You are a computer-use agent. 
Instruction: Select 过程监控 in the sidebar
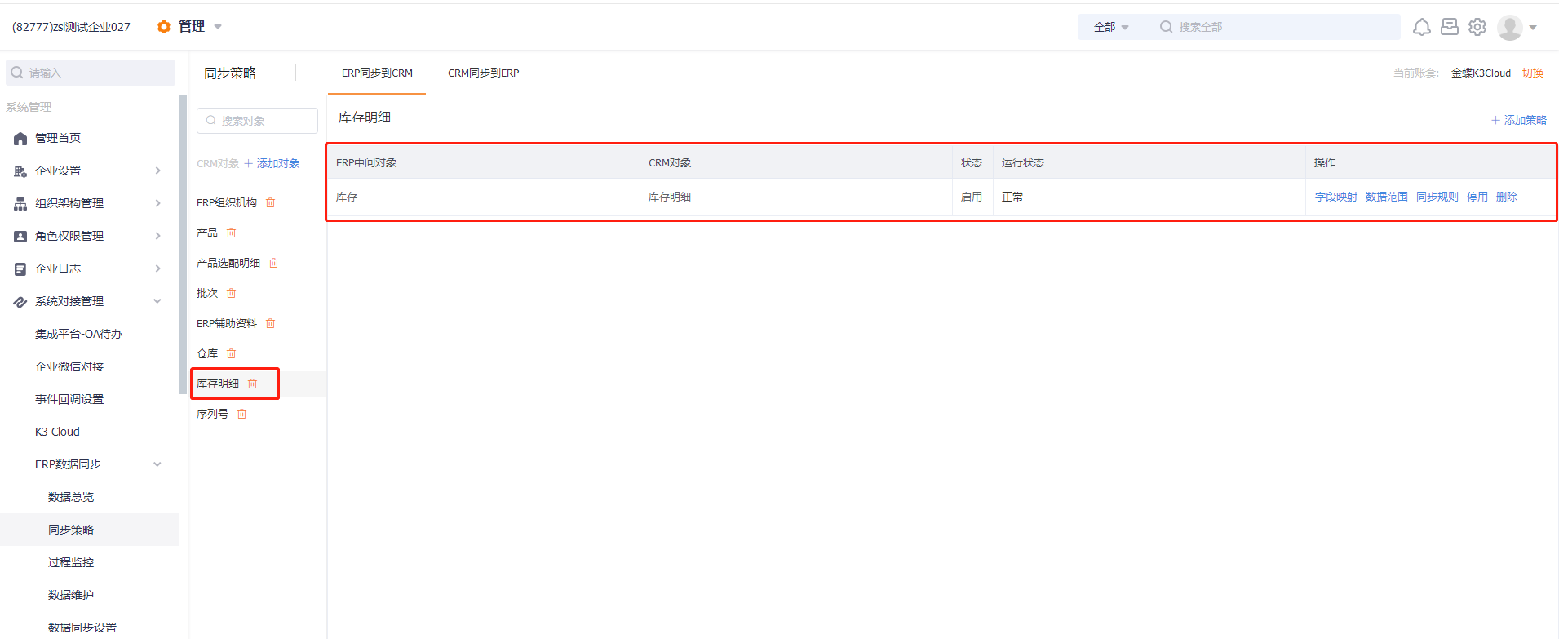[x=71, y=562]
